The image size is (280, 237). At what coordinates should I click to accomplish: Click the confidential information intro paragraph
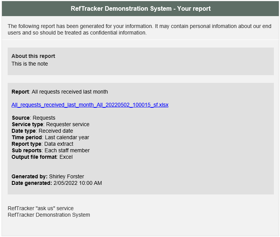140,30
